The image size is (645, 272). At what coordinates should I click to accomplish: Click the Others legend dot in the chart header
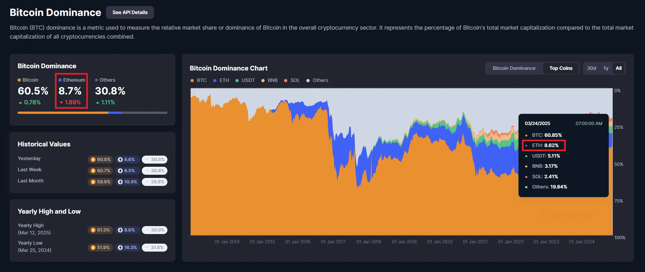pyautogui.click(x=308, y=80)
